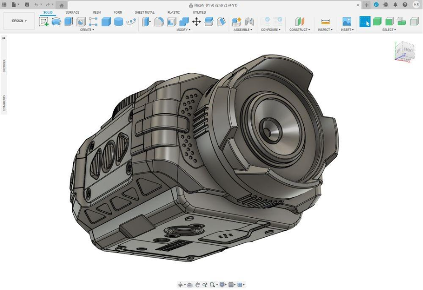Select the Rectangular Pattern tool
The width and height of the screenshot is (423, 290).
(93, 22)
